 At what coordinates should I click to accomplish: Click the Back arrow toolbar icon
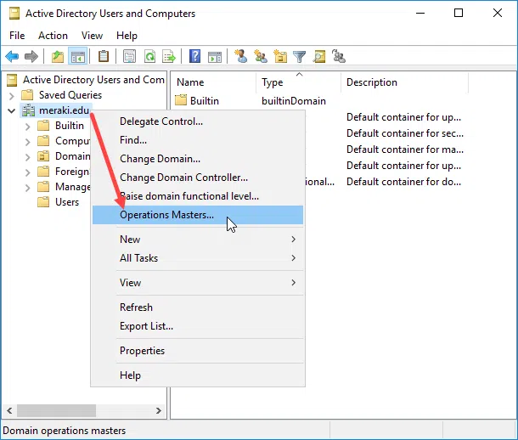[x=12, y=56]
